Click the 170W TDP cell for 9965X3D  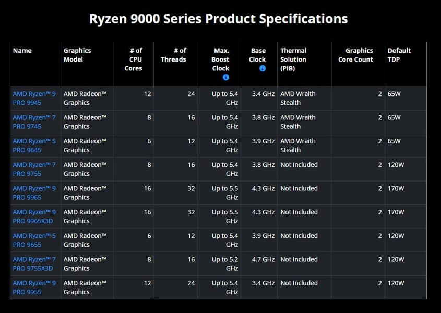tap(396, 212)
